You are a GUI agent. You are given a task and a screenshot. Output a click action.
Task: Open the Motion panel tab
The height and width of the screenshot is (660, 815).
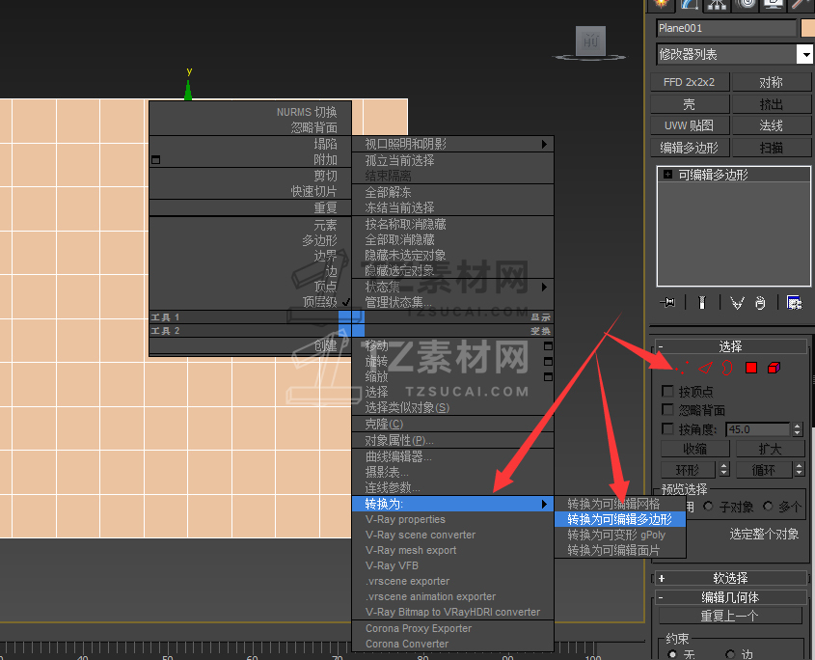(x=746, y=5)
